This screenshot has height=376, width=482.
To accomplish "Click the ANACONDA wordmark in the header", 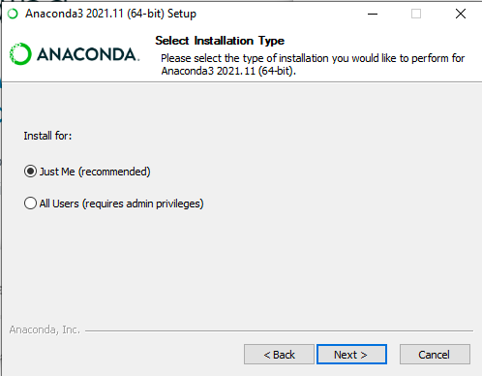I will click(88, 54).
